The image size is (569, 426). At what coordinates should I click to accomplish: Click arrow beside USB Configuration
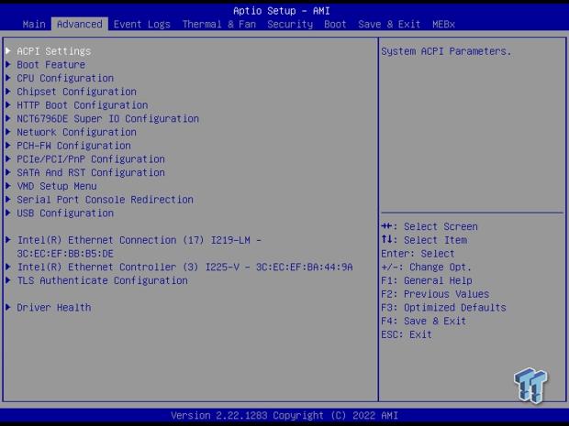8,213
